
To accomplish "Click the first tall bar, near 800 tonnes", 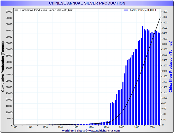I will pyautogui.click(x=111, y=114).
